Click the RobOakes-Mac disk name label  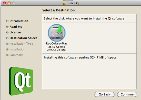pos(57,43)
